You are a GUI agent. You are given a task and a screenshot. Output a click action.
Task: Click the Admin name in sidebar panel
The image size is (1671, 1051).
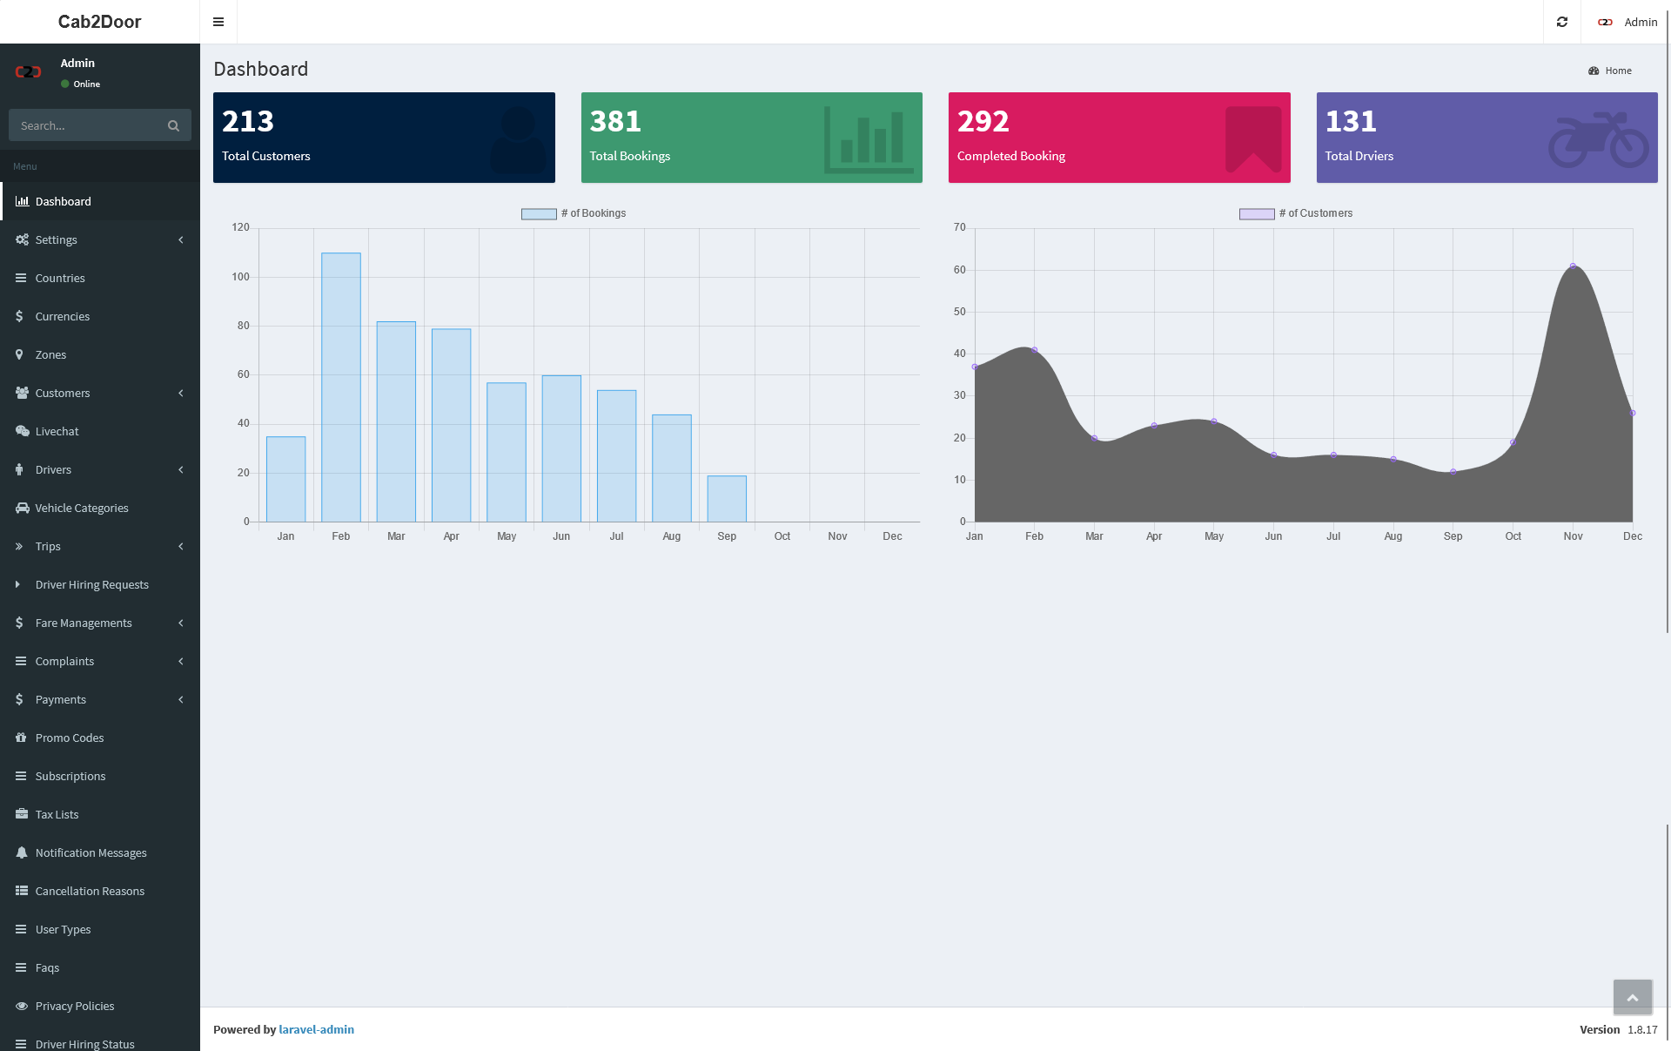point(77,63)
